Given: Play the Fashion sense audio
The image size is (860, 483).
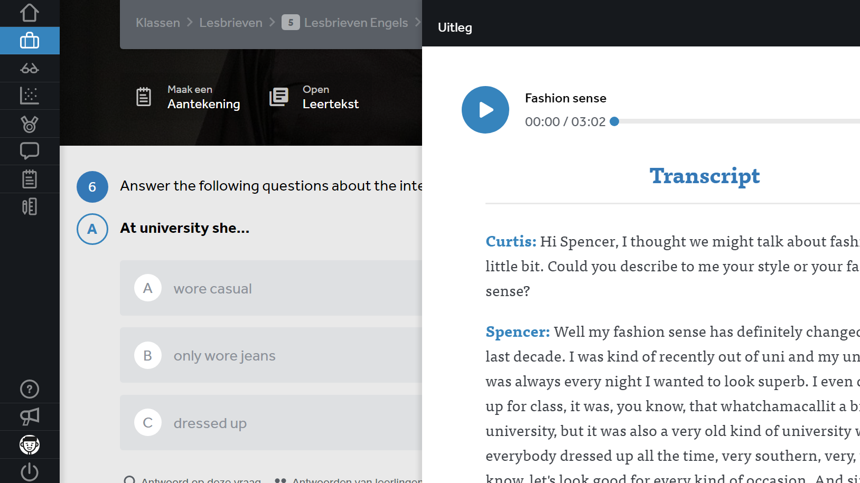Looking at the screenshot, I should point(485,110).
